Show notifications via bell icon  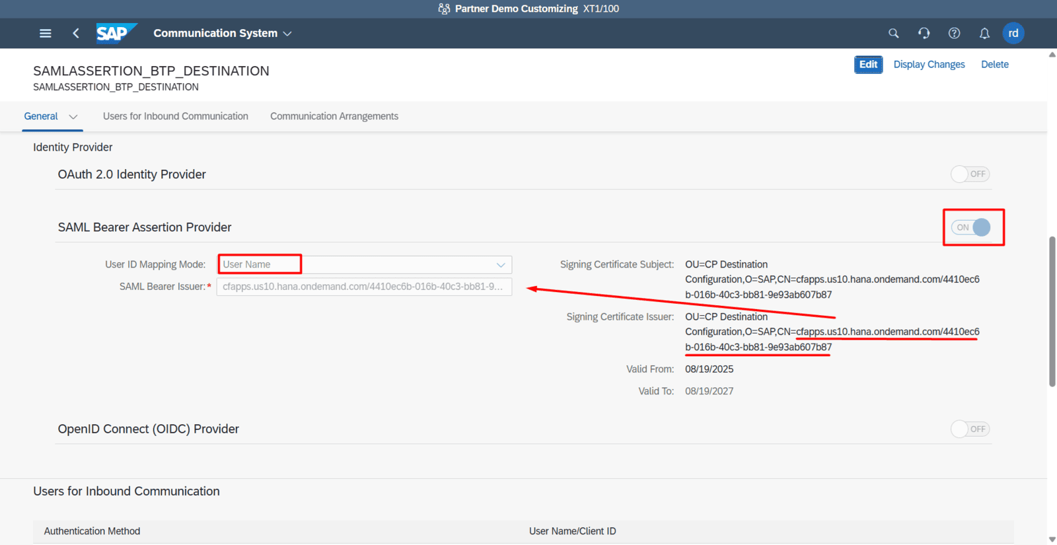pos(984,33)
